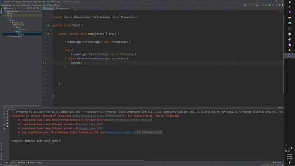
Task: Click the select opened file icon
Action: [28, 8]
